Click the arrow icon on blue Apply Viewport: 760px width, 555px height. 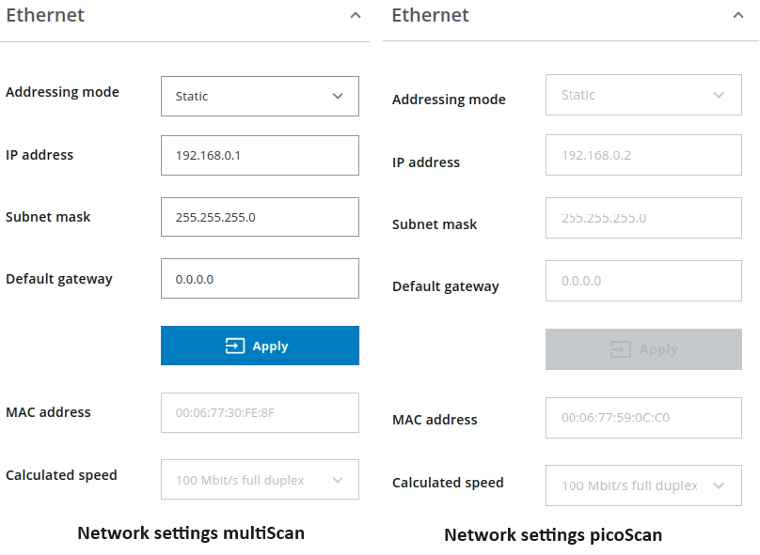coord(234,347)
